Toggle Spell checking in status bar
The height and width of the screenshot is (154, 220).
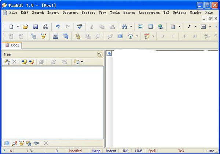click(152, 151)
